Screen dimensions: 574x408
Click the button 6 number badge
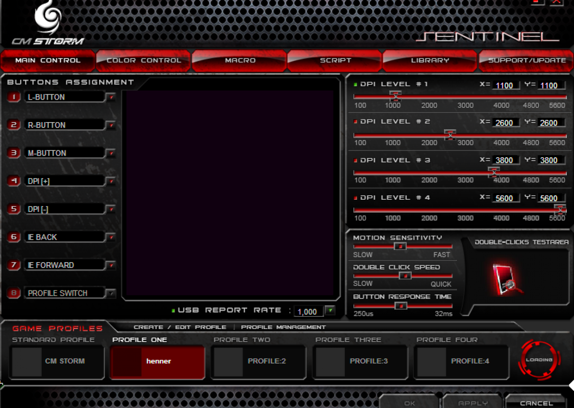click(14, 237)
